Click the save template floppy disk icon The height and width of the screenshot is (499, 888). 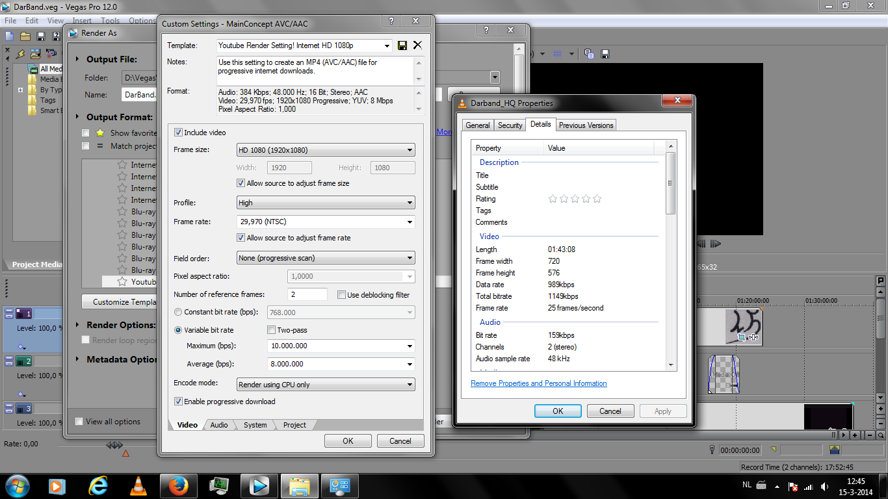point(402,45)
